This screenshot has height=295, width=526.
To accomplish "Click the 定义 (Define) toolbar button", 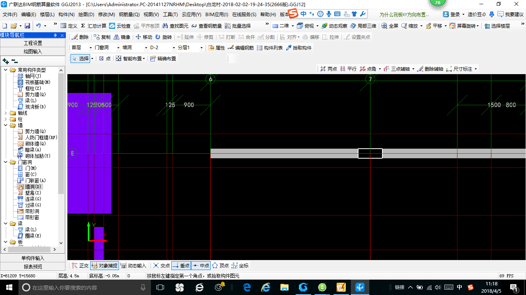I will 69,26.
